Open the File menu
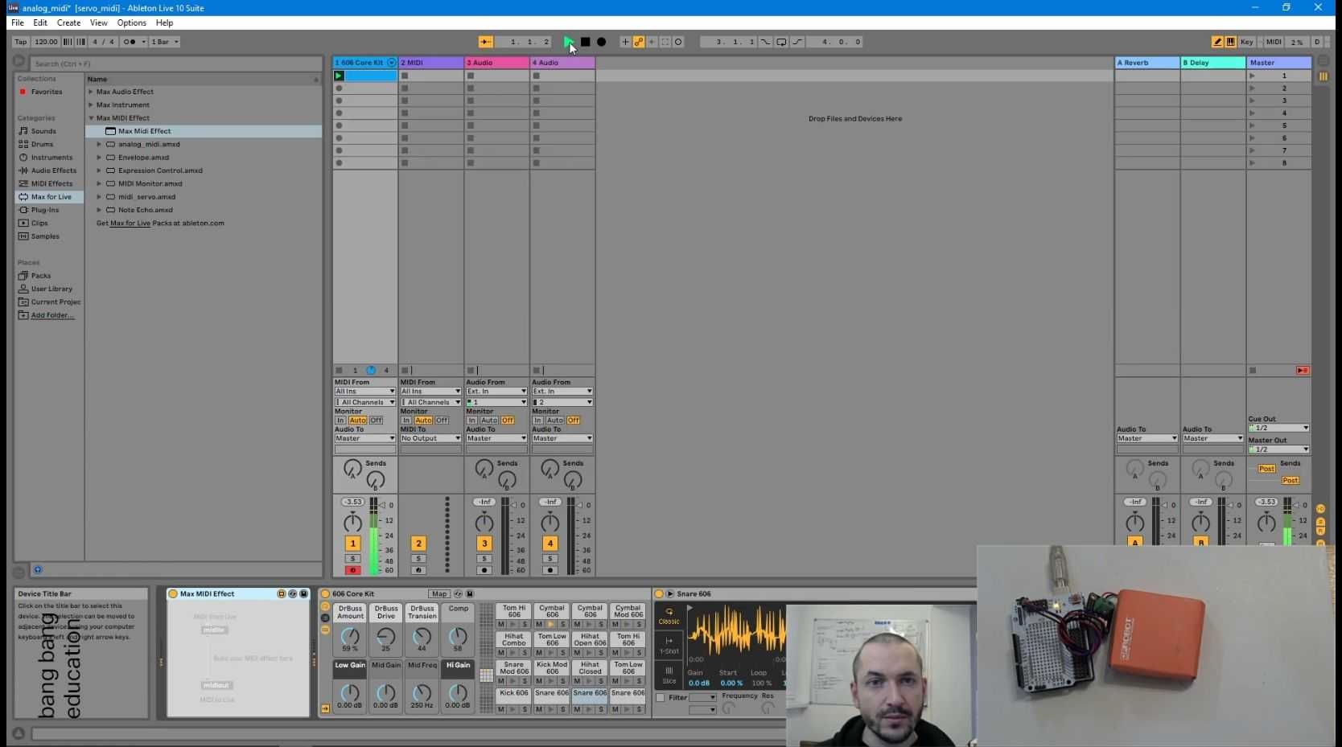Image resolution: width=1342 pixels, height=747 pixels. coord(18,23)
